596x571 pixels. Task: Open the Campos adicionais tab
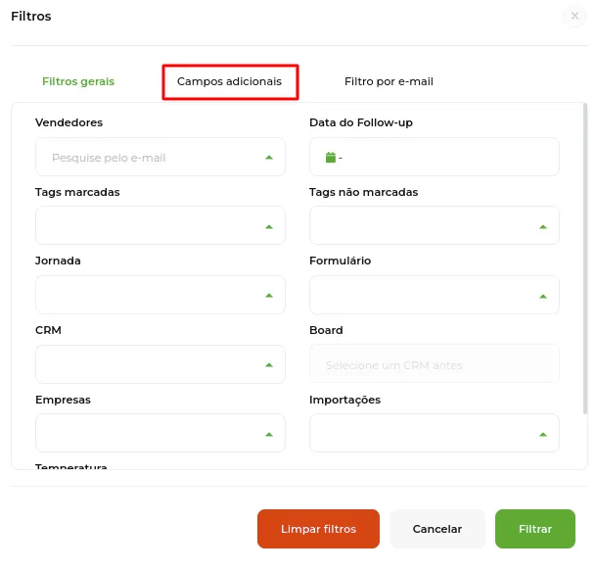(230, 82)
